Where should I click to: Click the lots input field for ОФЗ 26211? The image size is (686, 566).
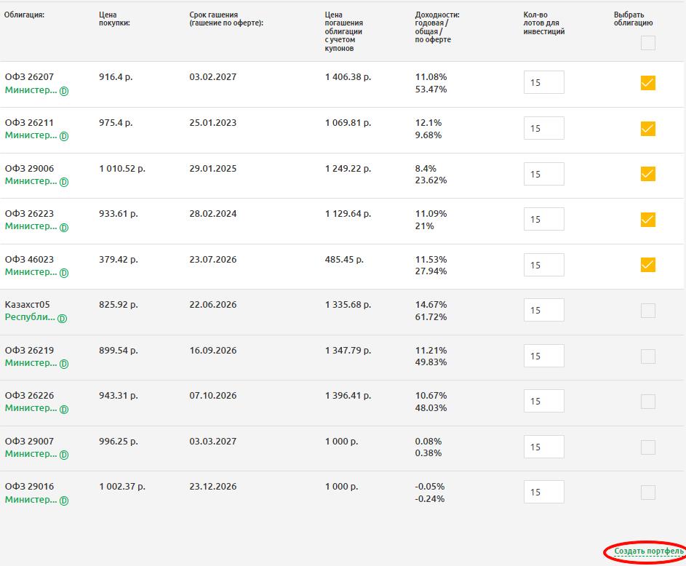[543, 129]
